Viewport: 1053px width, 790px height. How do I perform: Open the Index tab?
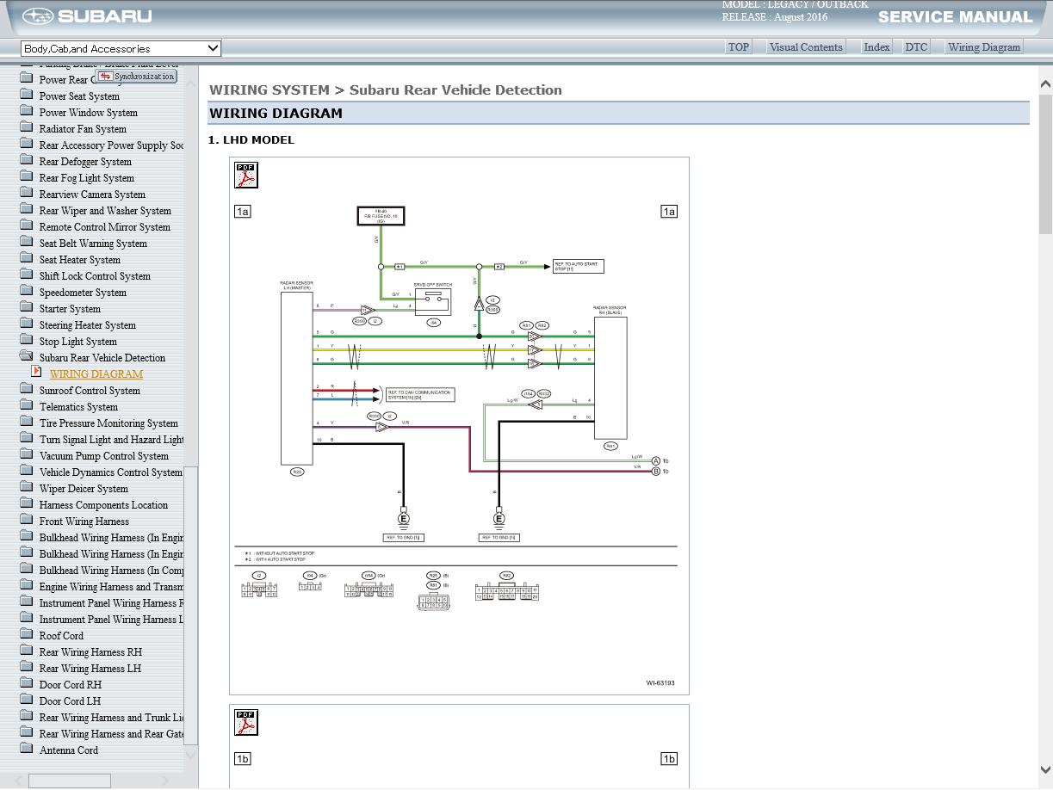(x=876, y=47)
